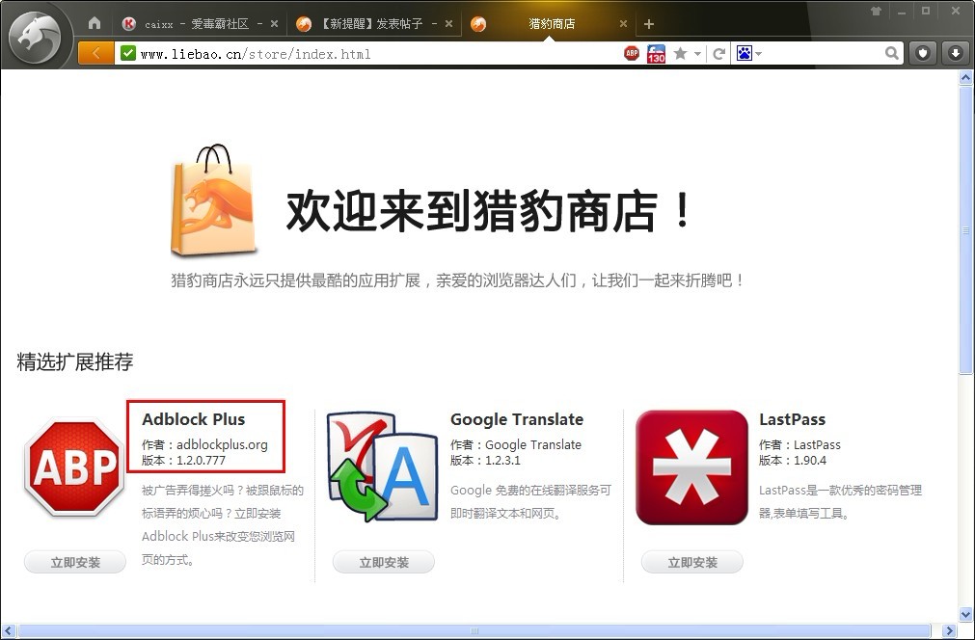
Task: Close the 发表帖子 tab
Action: coord(449,23)
